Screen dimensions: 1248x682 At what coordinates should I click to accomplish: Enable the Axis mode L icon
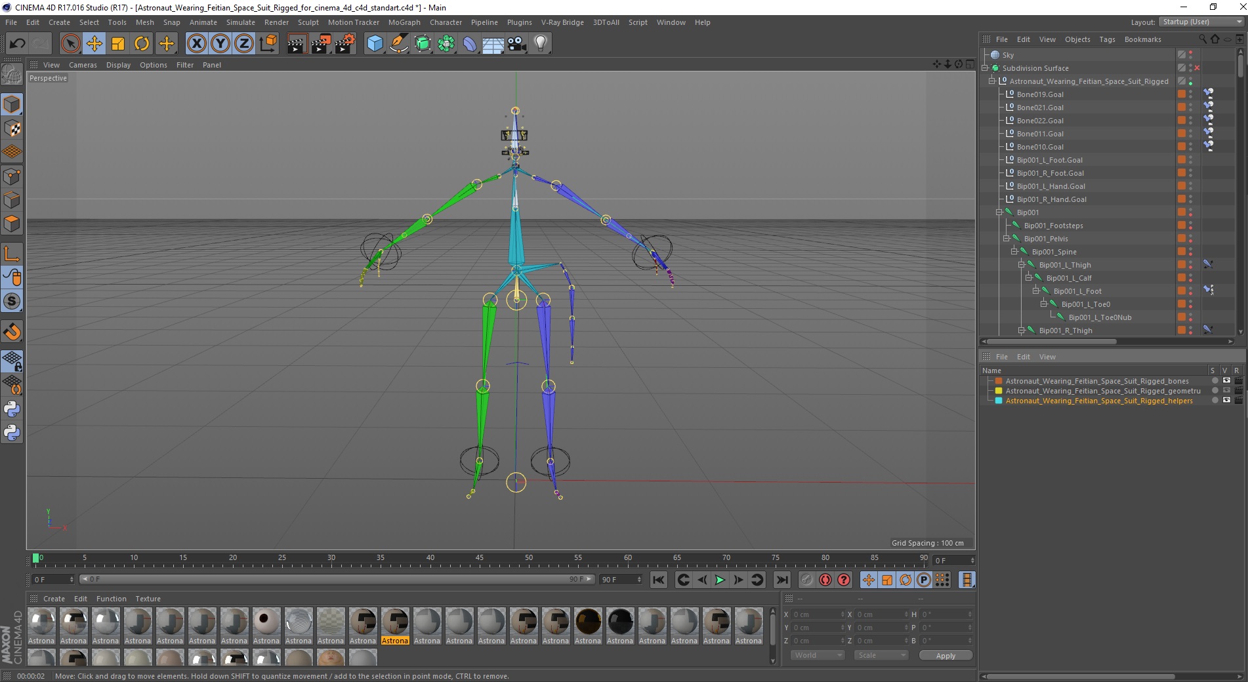pyautogui.click(x=12, y=254)
